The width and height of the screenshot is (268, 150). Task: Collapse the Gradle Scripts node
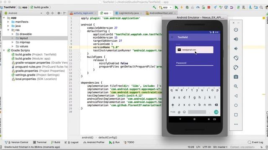click(x=4, y=50)
